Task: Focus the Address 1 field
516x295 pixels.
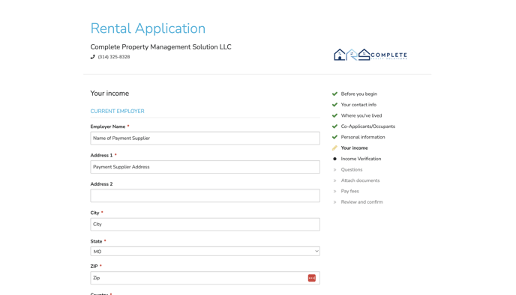Action: tap(205, 167)
